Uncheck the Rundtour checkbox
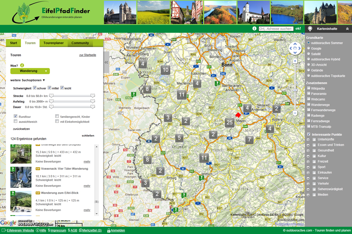Screen dimensions: 352x234 (x=16, y=116)
